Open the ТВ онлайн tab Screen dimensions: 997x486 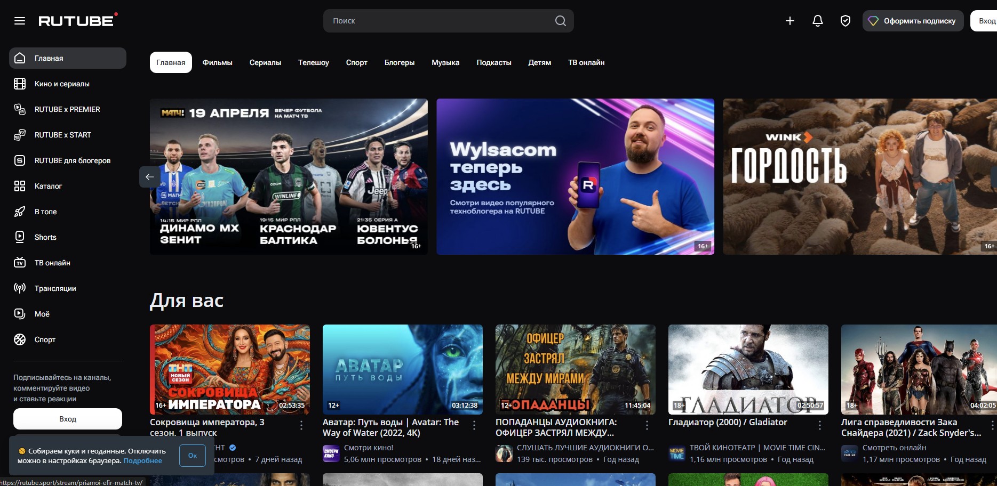coord(586,62)
